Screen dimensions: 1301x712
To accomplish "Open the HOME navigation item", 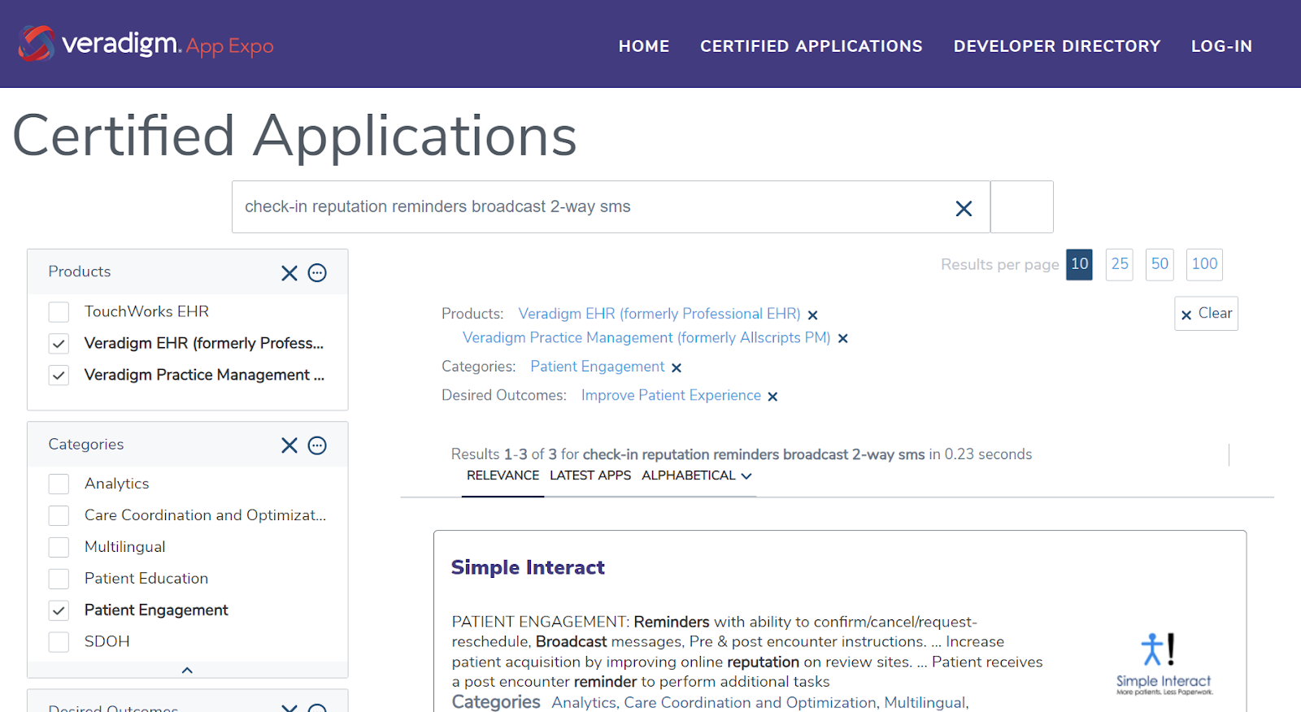I will pos(644,46).
